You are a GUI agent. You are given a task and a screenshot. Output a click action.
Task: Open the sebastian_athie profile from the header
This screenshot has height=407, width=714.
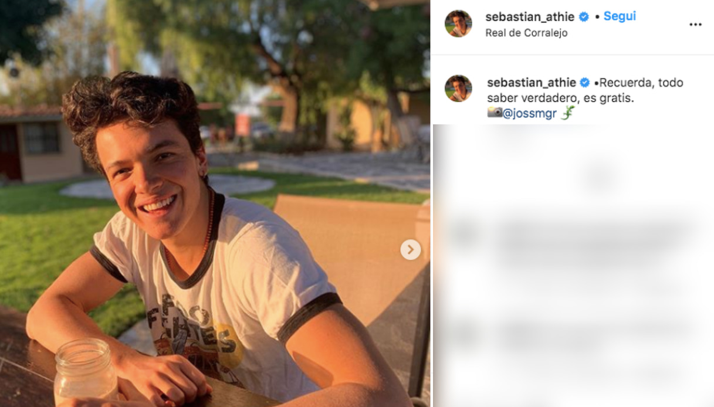(530, 17)
